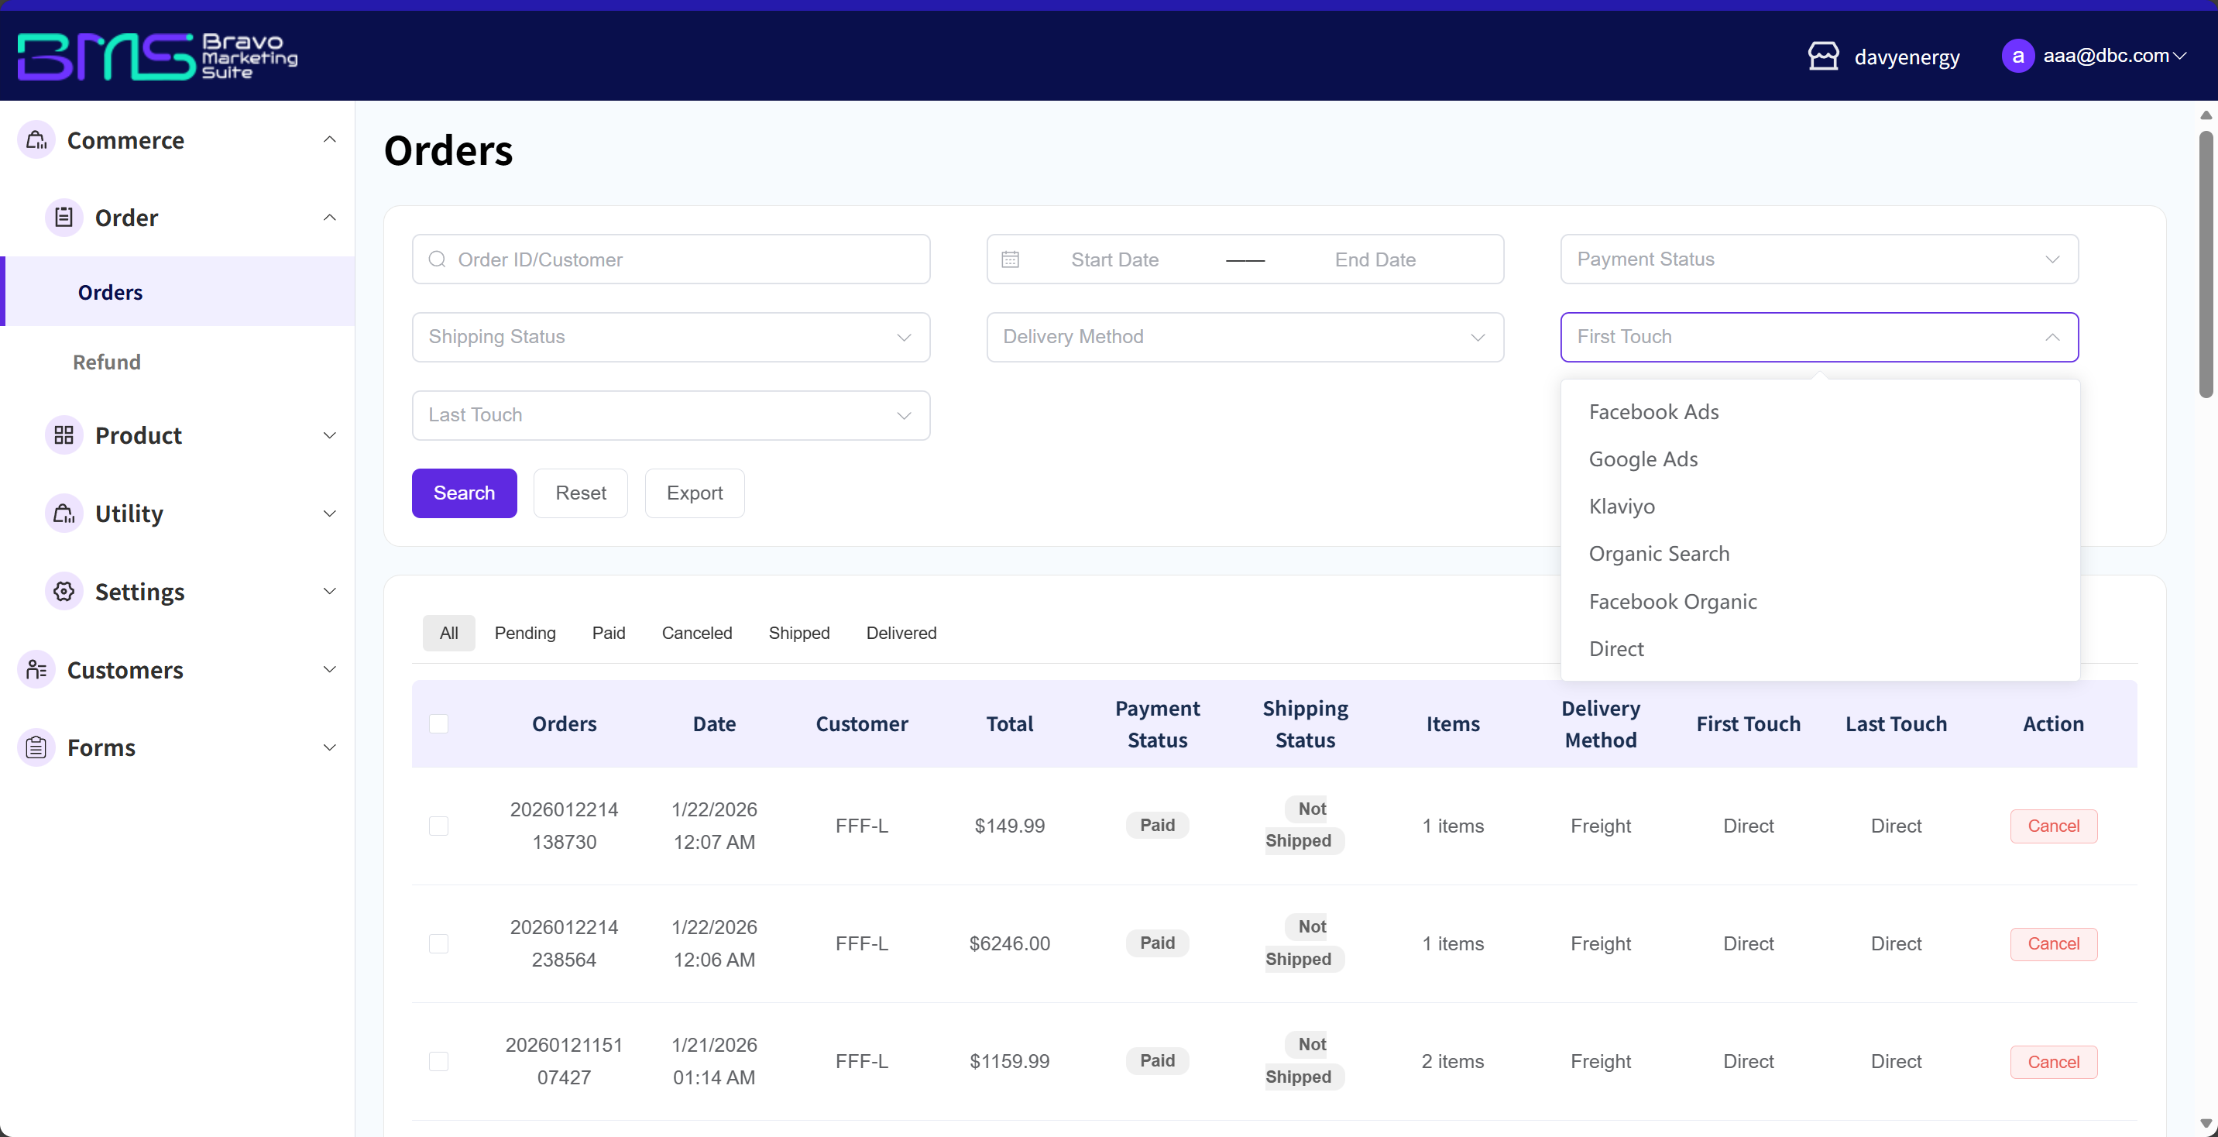Click the Customers people icon
Image resolution: width=2218 pixels, height=1137 pixels.
click(36, 669)
